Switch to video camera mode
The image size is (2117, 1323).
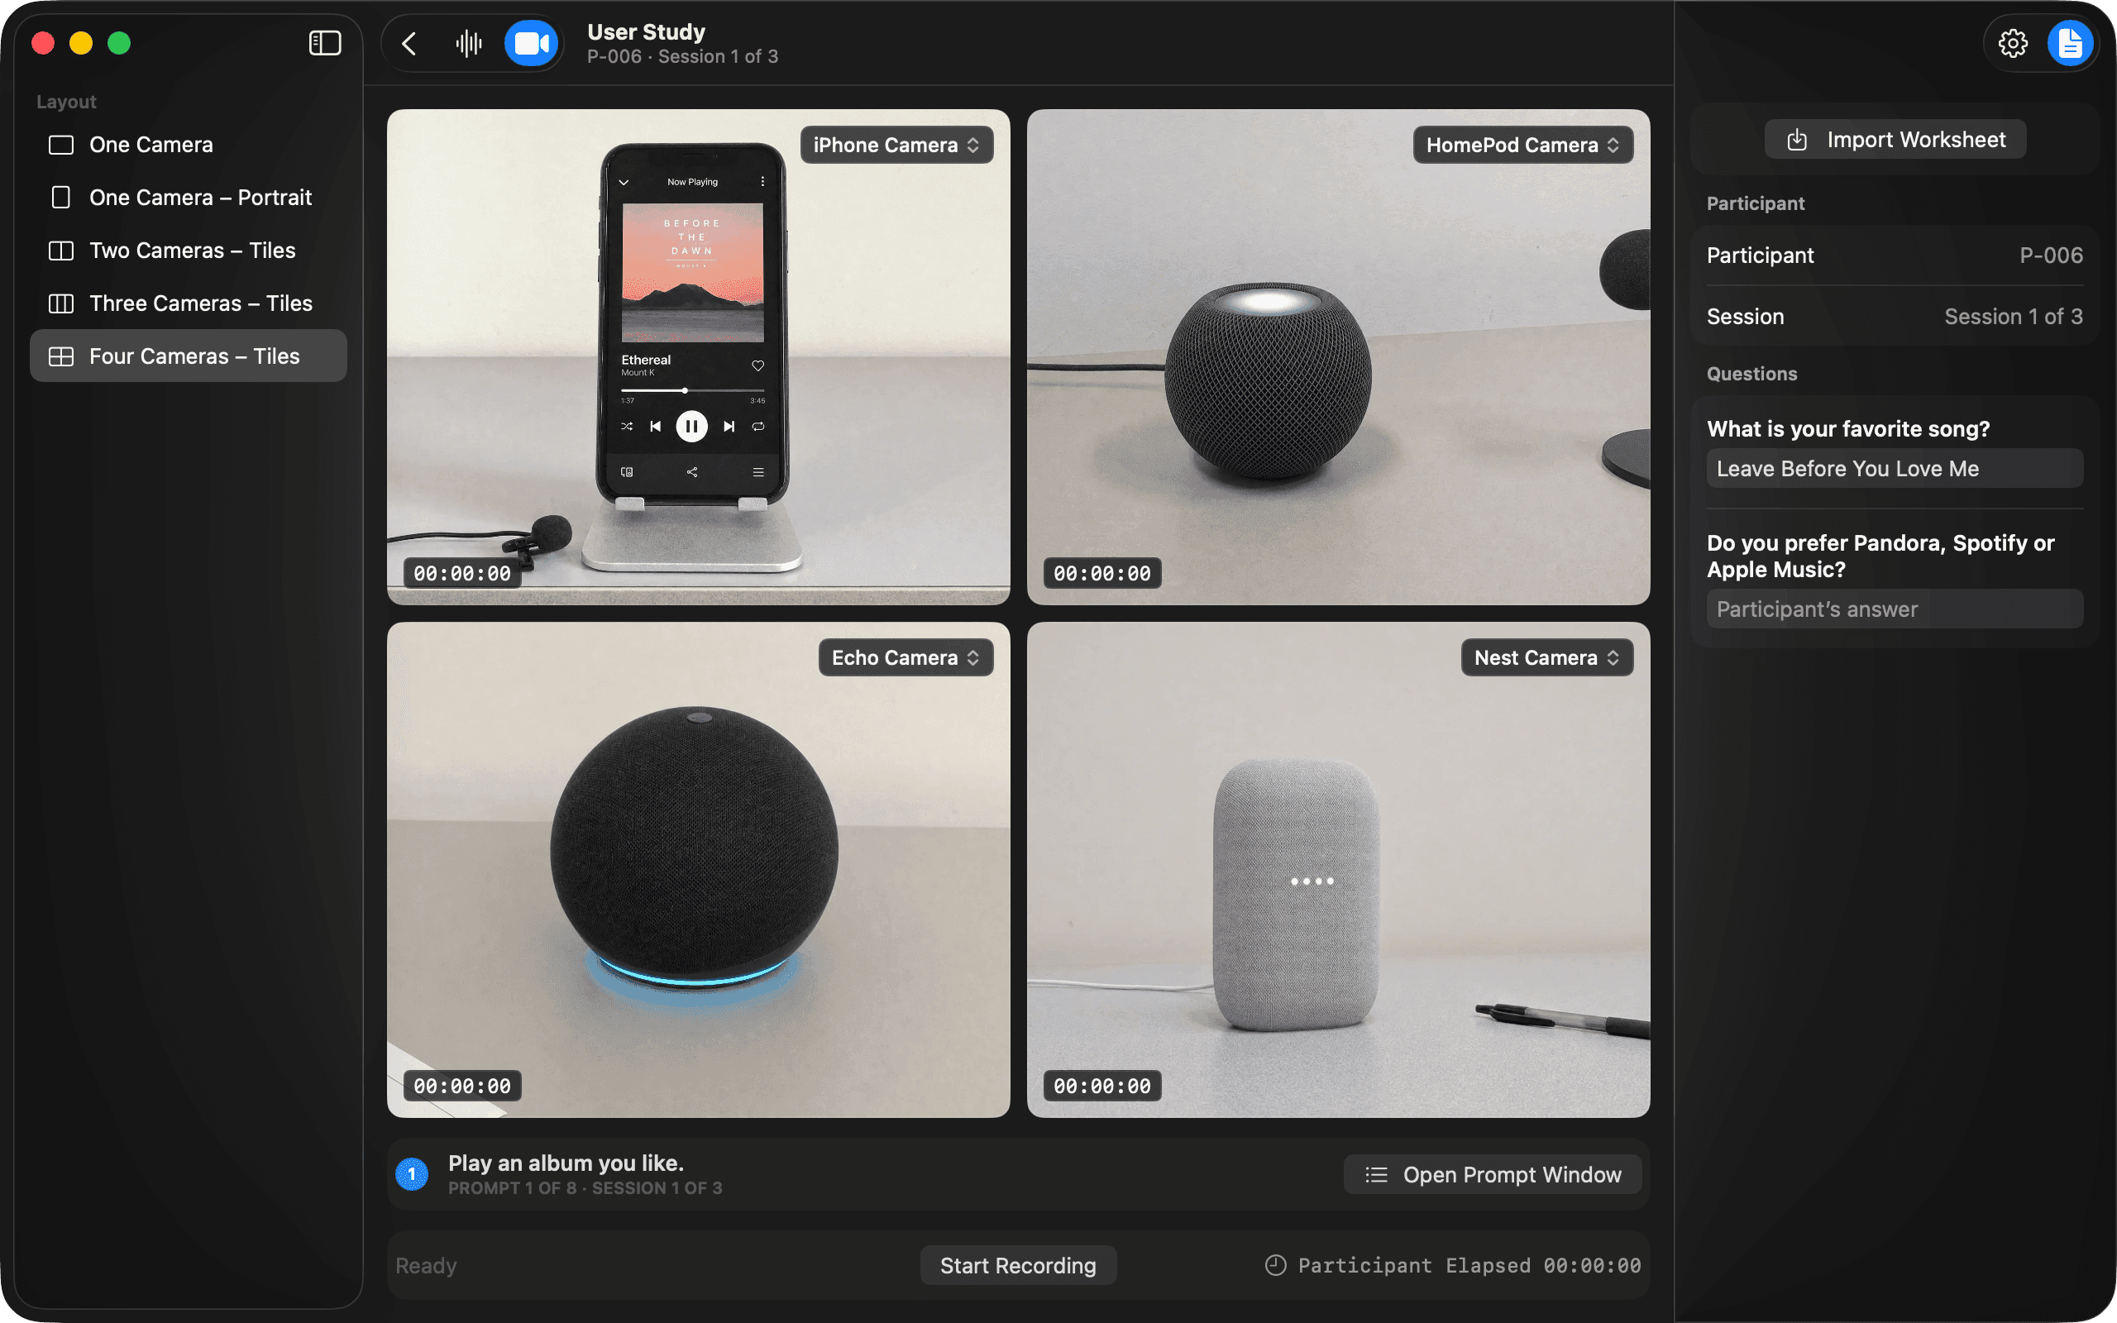click(531, 43)
